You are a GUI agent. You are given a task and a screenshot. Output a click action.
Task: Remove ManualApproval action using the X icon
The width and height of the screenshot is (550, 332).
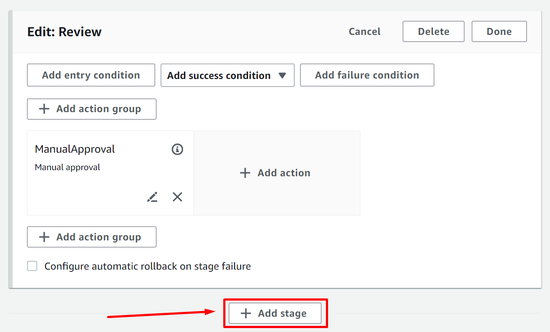click(177, 197)
